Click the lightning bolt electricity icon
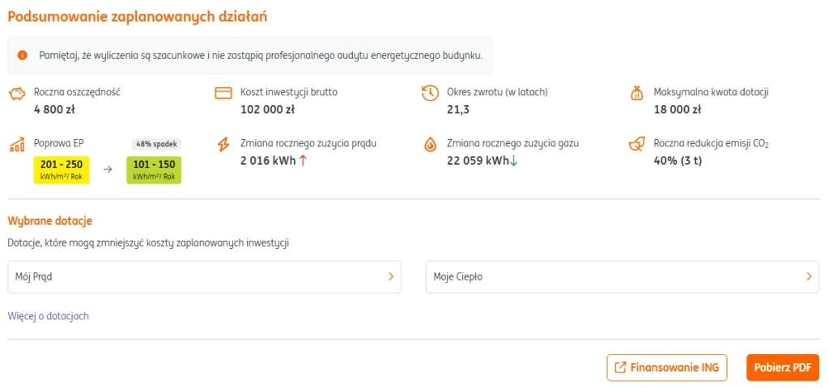Image resolution: width=829 pixels, height=388 pixels. click(x=223, y=145)
